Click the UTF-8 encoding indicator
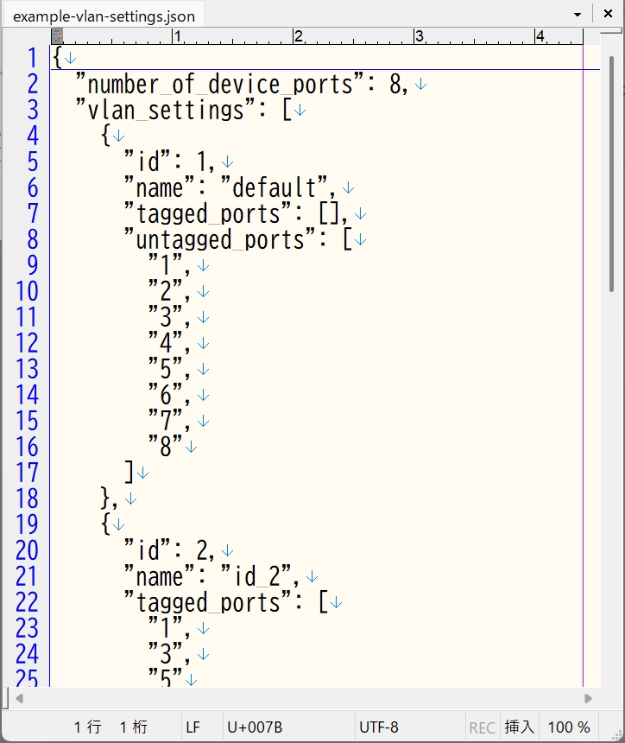Screen dimensions: 625x743 378,727
